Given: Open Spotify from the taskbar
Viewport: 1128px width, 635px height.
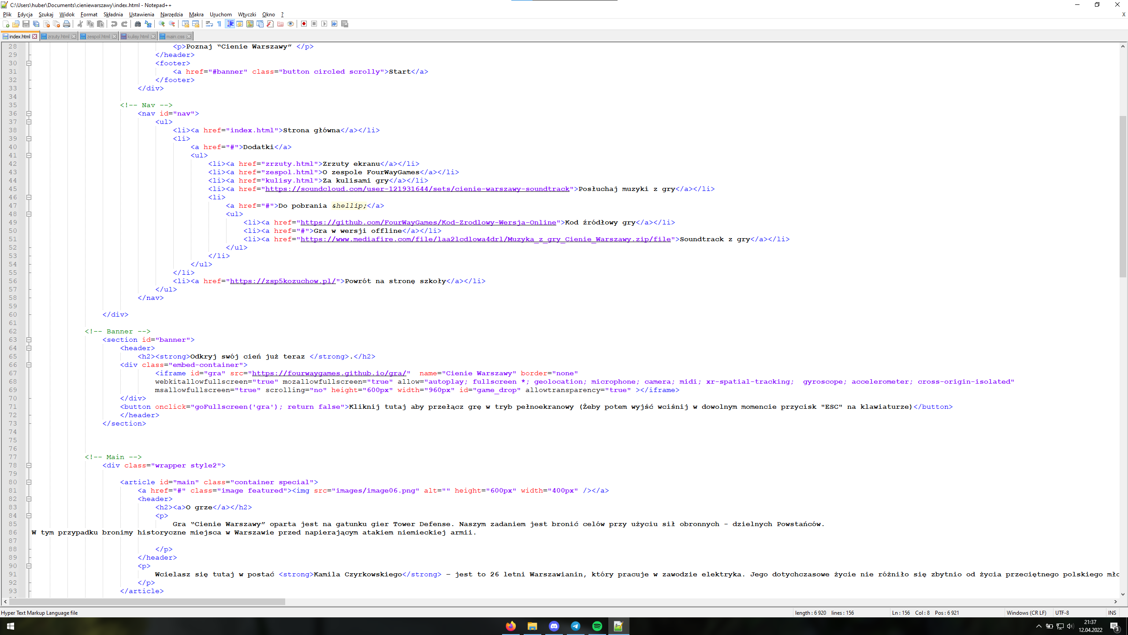Looking at the screenshot, I should click(x=597, y=626).
